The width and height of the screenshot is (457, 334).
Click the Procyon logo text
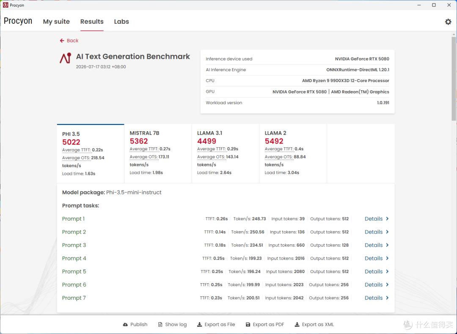(18, 21)
